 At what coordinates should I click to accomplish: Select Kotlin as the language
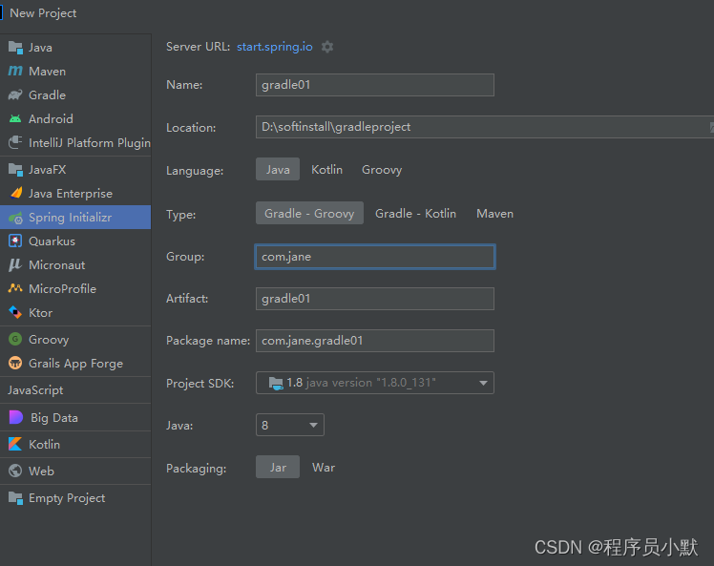pyautogui.click(x=327, y=169)
